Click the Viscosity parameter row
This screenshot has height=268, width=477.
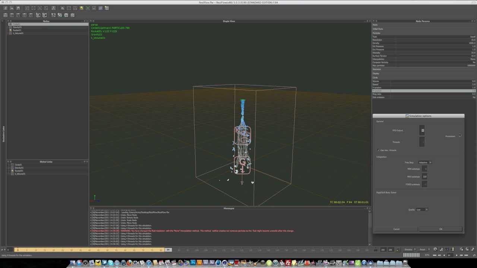(x=424, y=52)
